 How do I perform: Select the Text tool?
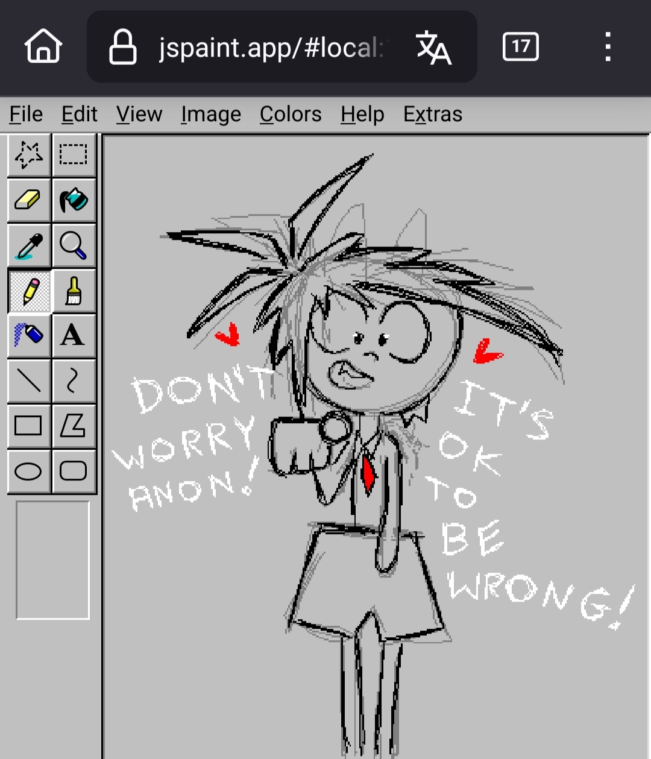click(74, 336)
